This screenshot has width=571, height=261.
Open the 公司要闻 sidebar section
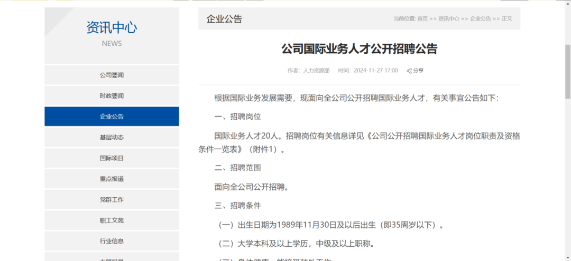click(112, 75)
